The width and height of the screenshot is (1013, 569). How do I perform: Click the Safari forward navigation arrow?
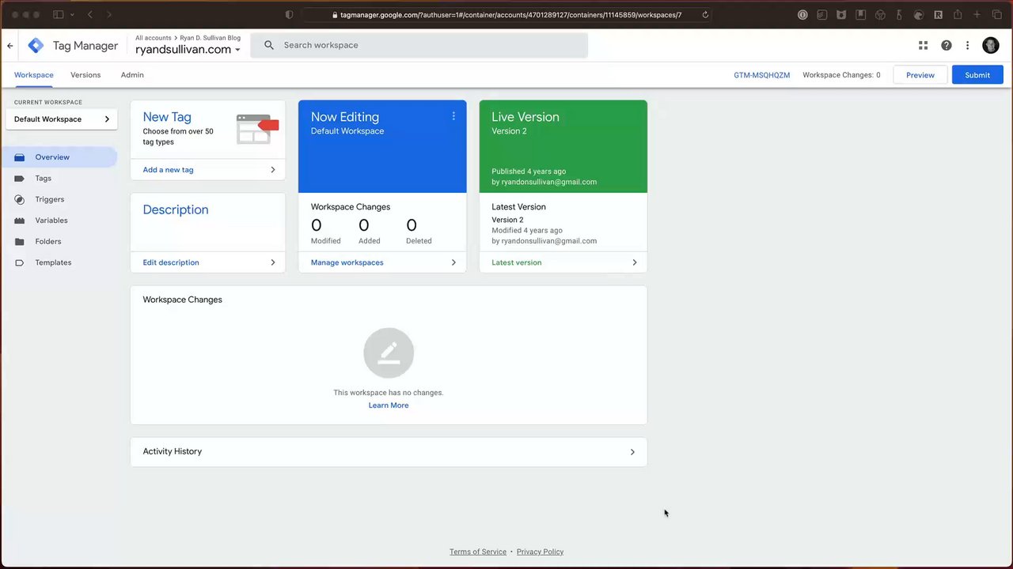(108, 14)
